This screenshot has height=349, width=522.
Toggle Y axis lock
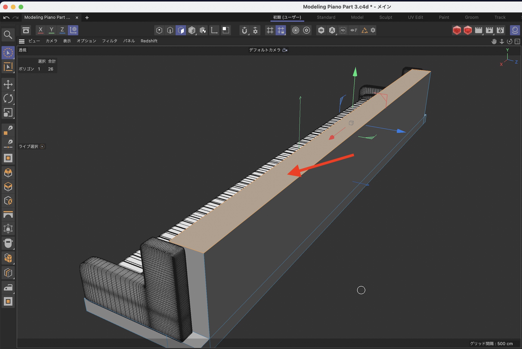coord(51,30)
